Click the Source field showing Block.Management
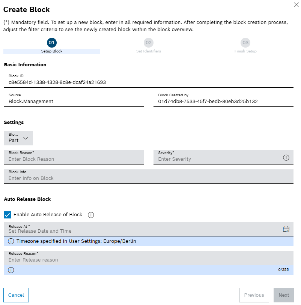This screenshot has height=305, width=301. pyautogui.click(x=74, y=101)
